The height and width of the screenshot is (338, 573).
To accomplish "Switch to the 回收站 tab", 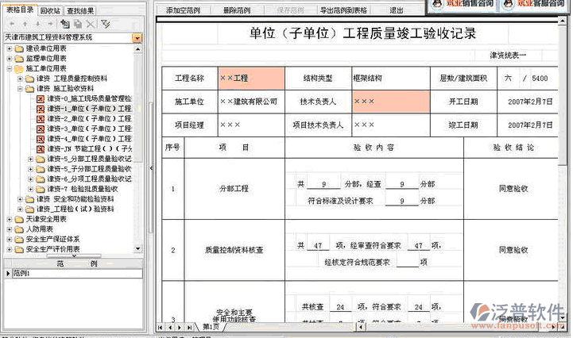I will tap(50, 10).
